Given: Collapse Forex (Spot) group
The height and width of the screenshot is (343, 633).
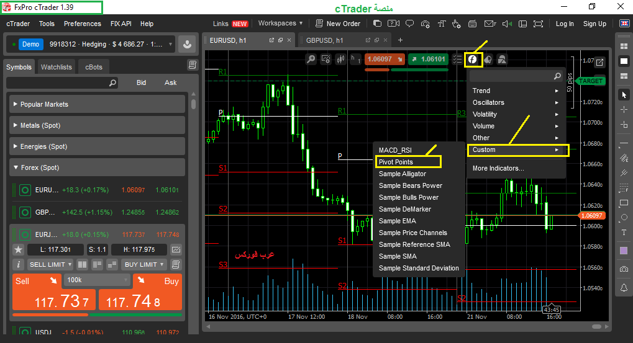Looking at the screenshot, I should point(97,167).
